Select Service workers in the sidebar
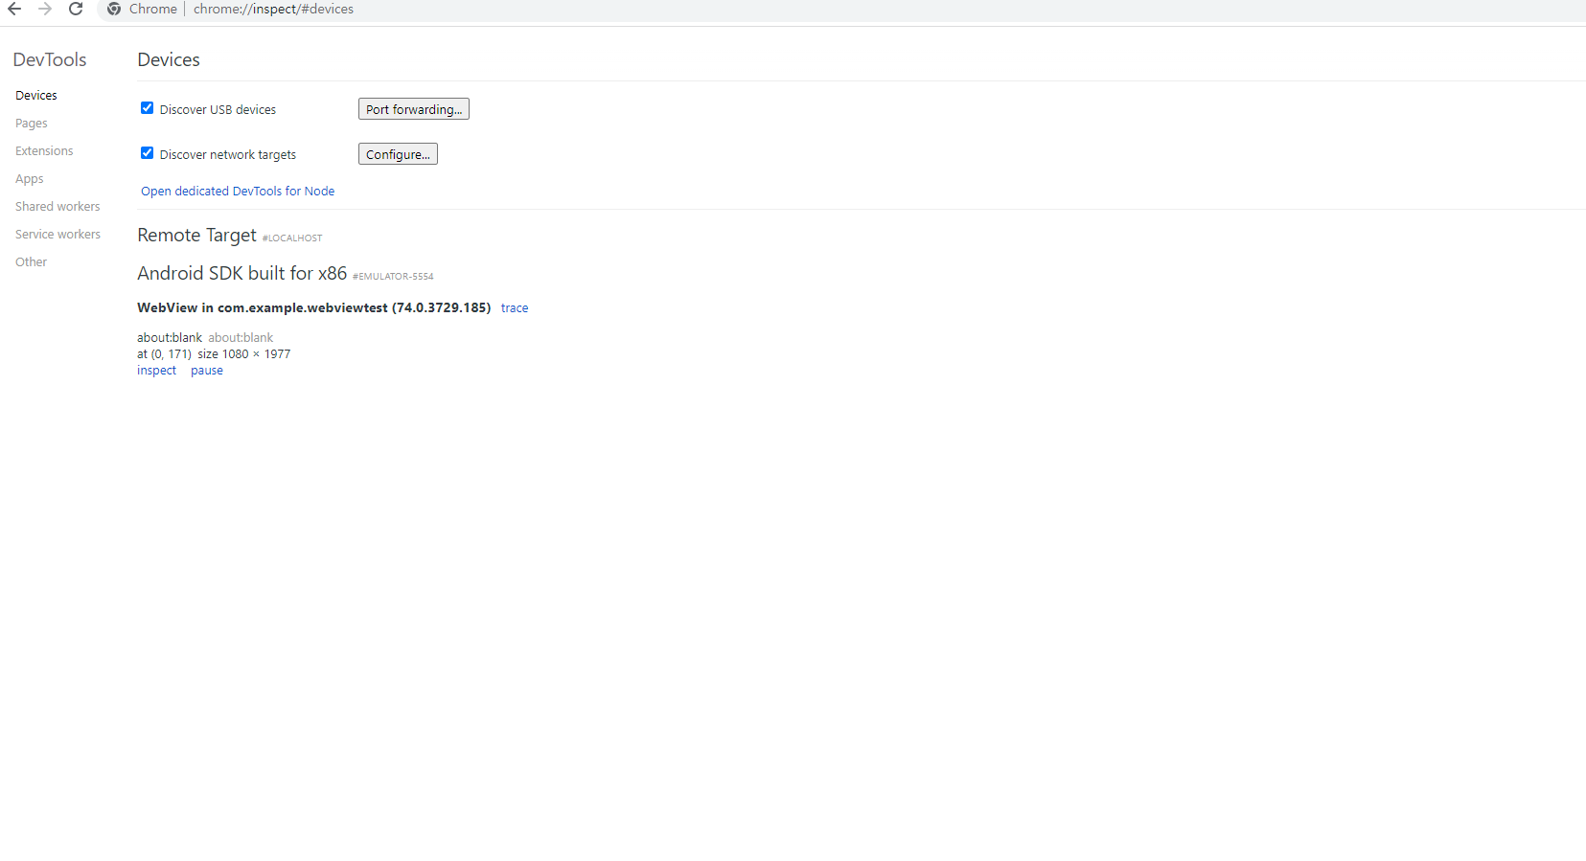 point(57,235)
